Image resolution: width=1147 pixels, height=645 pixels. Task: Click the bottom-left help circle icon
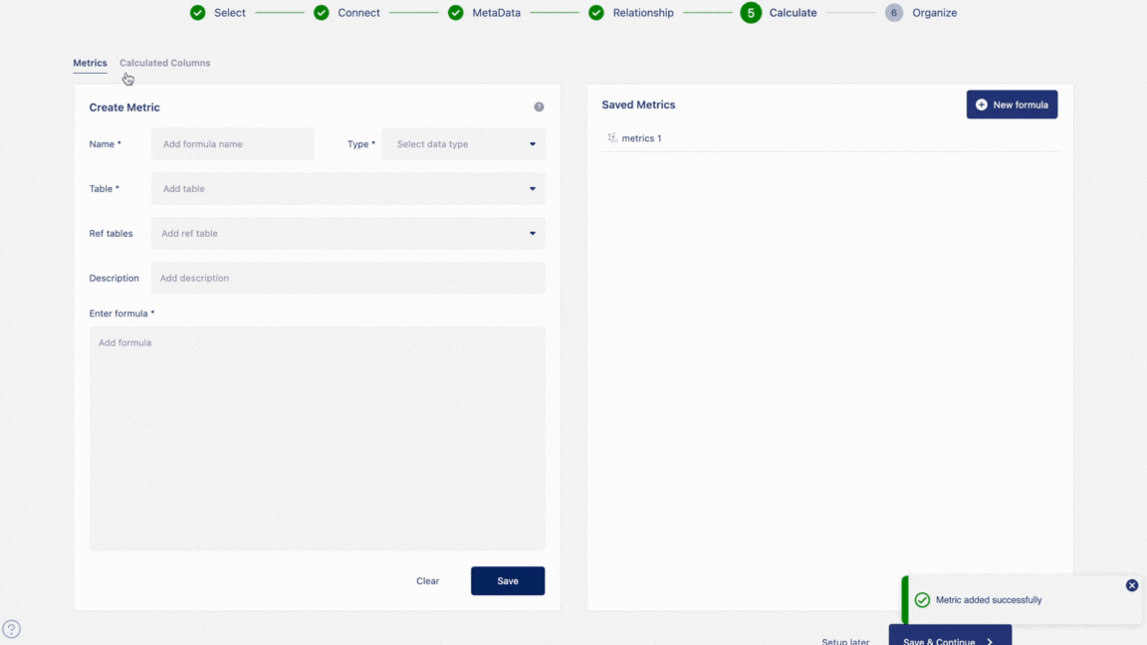tap(12, 629)
